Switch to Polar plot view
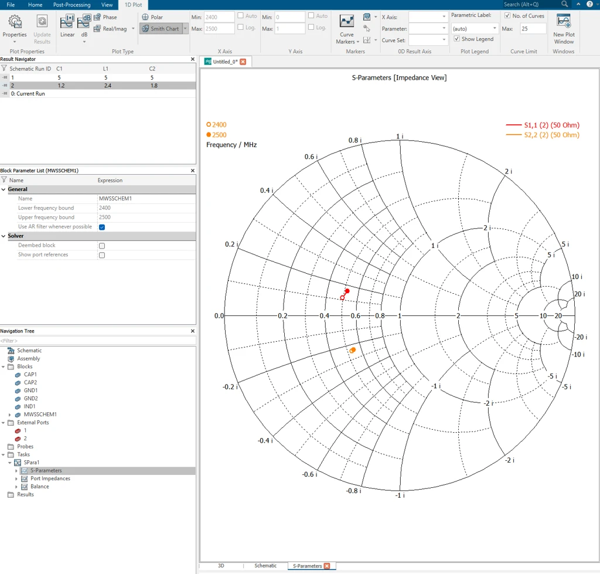 tap(152, 17)
